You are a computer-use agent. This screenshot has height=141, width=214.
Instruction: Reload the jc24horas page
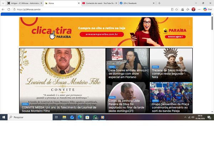(9, 9)
